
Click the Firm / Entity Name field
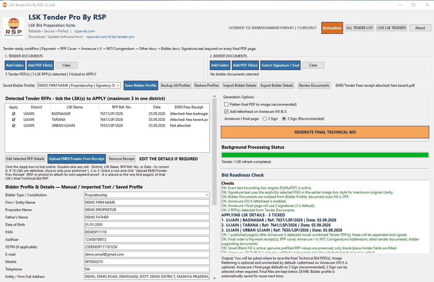[x=147, y=202]
